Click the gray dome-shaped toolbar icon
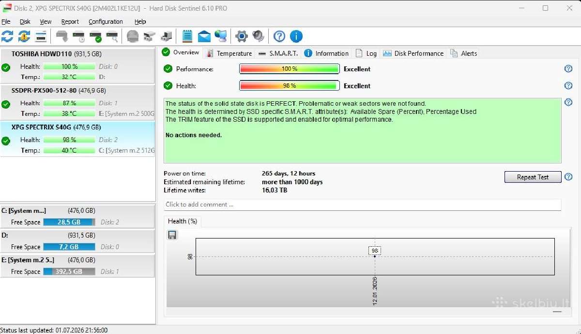Viewport: 581px width, 334px height. click(133, 36)
